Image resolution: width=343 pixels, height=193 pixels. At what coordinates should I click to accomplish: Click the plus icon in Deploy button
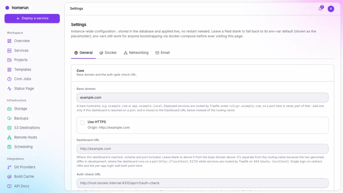tap(18, 18)
